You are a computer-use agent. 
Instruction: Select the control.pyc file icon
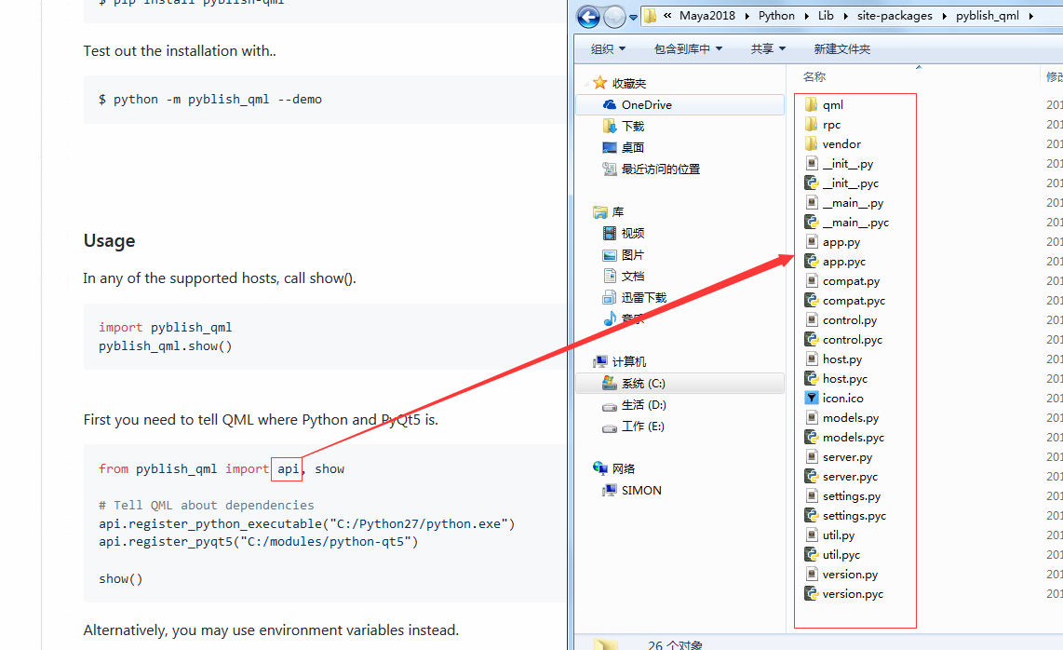(x=812, y=339)
